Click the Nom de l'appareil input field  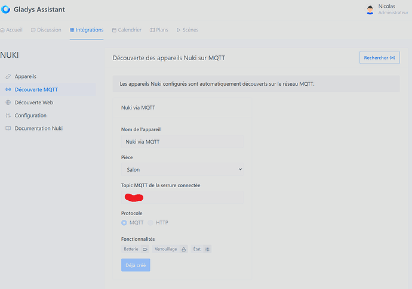tap(182, 142)
